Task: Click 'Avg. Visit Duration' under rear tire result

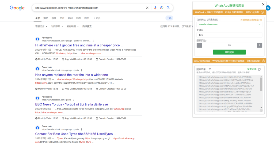Action: coord(77,89)
